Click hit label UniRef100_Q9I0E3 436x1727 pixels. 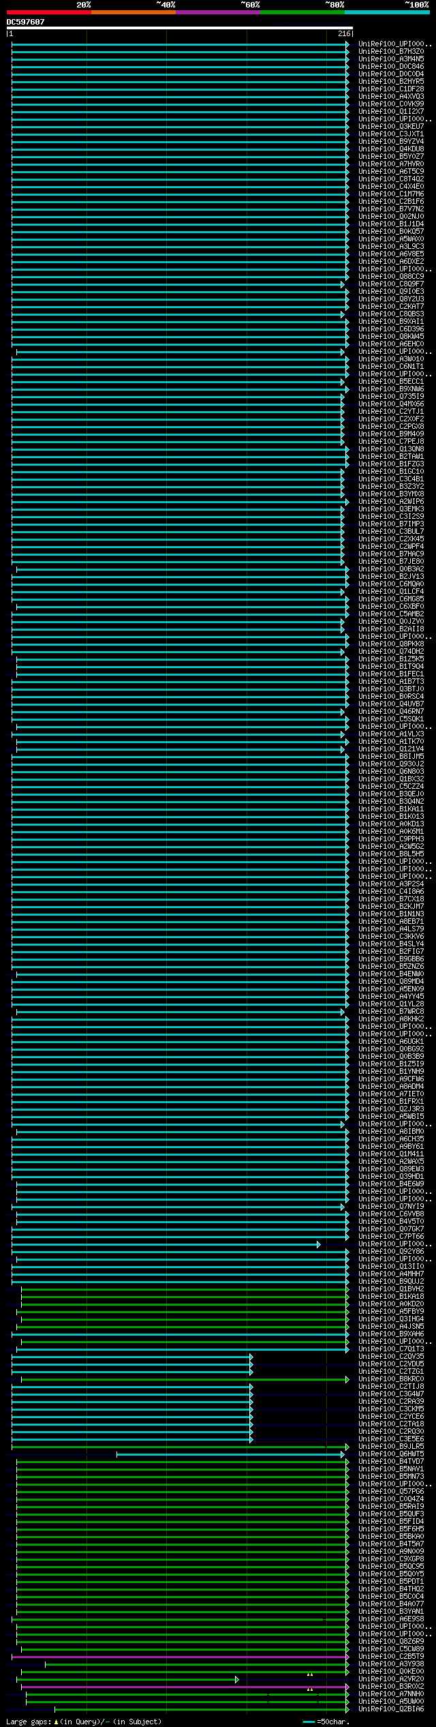[391, 291]
